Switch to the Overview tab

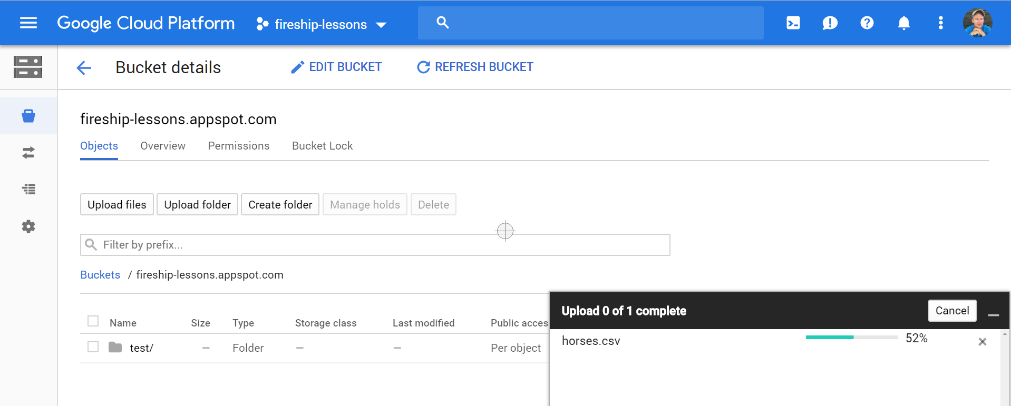162,146
